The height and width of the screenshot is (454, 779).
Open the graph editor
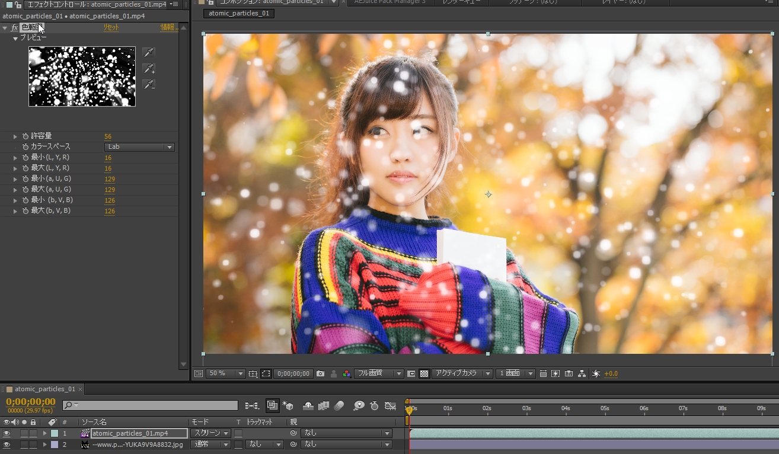390,406
